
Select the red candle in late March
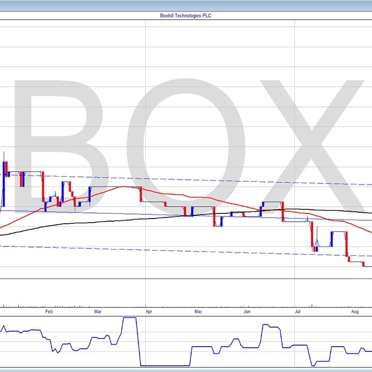(x=141, y=194)
